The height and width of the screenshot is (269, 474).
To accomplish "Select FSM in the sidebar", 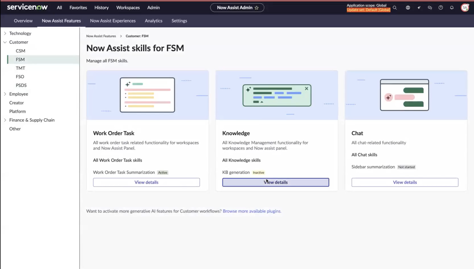I will (44, 59).
